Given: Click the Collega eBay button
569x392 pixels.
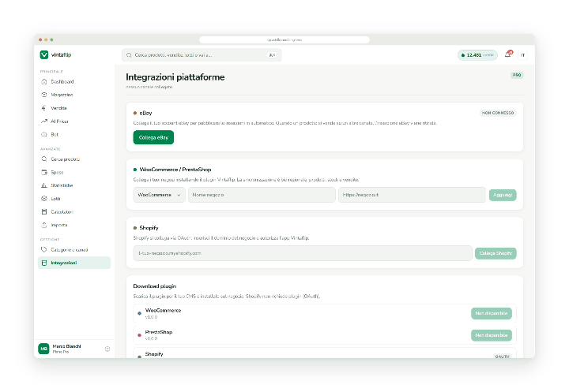Looking at the screenshot, I should (x=153, y=137).
